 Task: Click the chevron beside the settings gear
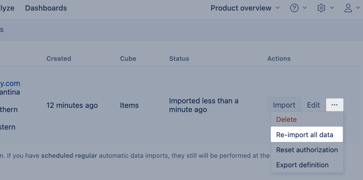pyautogui.click(x=332, y=8)
